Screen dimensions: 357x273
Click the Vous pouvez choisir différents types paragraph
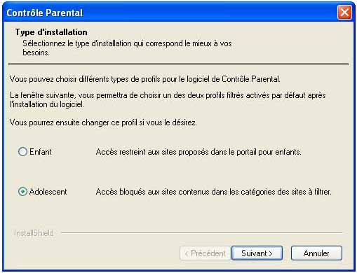[x=145, y=79]
